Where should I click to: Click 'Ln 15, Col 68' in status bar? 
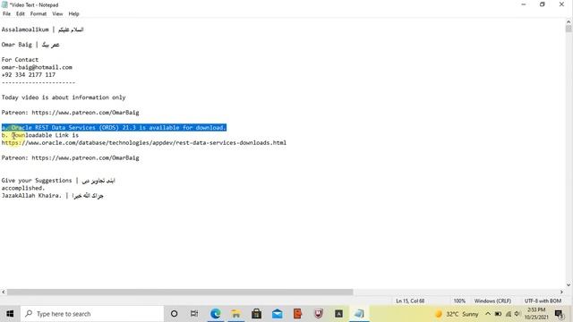coord(410,301)
